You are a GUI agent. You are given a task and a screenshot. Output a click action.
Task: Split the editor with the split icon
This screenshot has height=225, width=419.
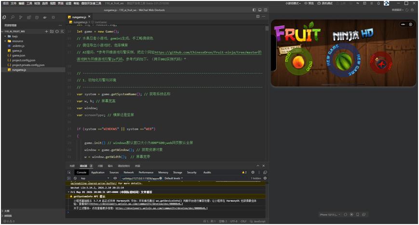click(x=258, y=16)
